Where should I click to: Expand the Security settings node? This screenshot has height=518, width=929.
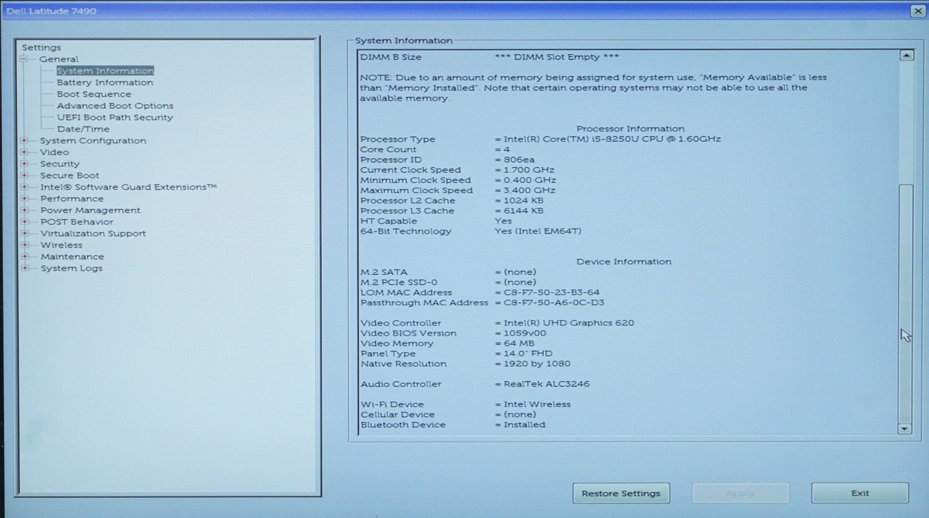click(x=24, y=163)
